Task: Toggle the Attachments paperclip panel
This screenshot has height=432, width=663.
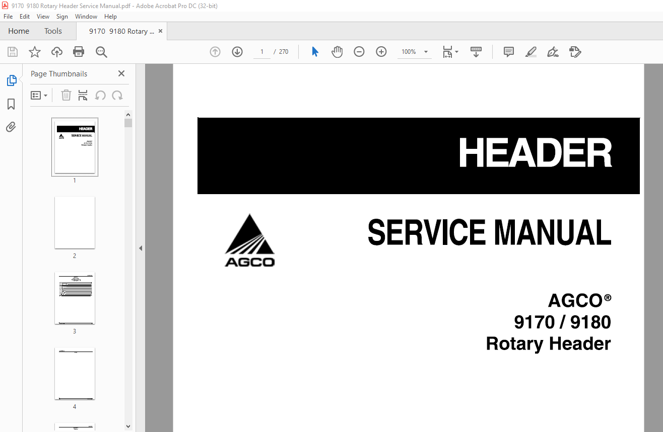Action: pyautogui.click(x=11, y=127)
